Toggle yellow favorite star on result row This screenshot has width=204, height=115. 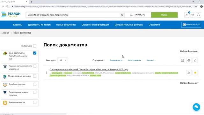pyautogui.click(x=195, y=73)
